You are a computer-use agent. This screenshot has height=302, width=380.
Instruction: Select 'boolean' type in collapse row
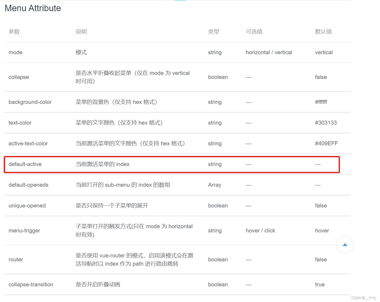click(x=218, y=77)
